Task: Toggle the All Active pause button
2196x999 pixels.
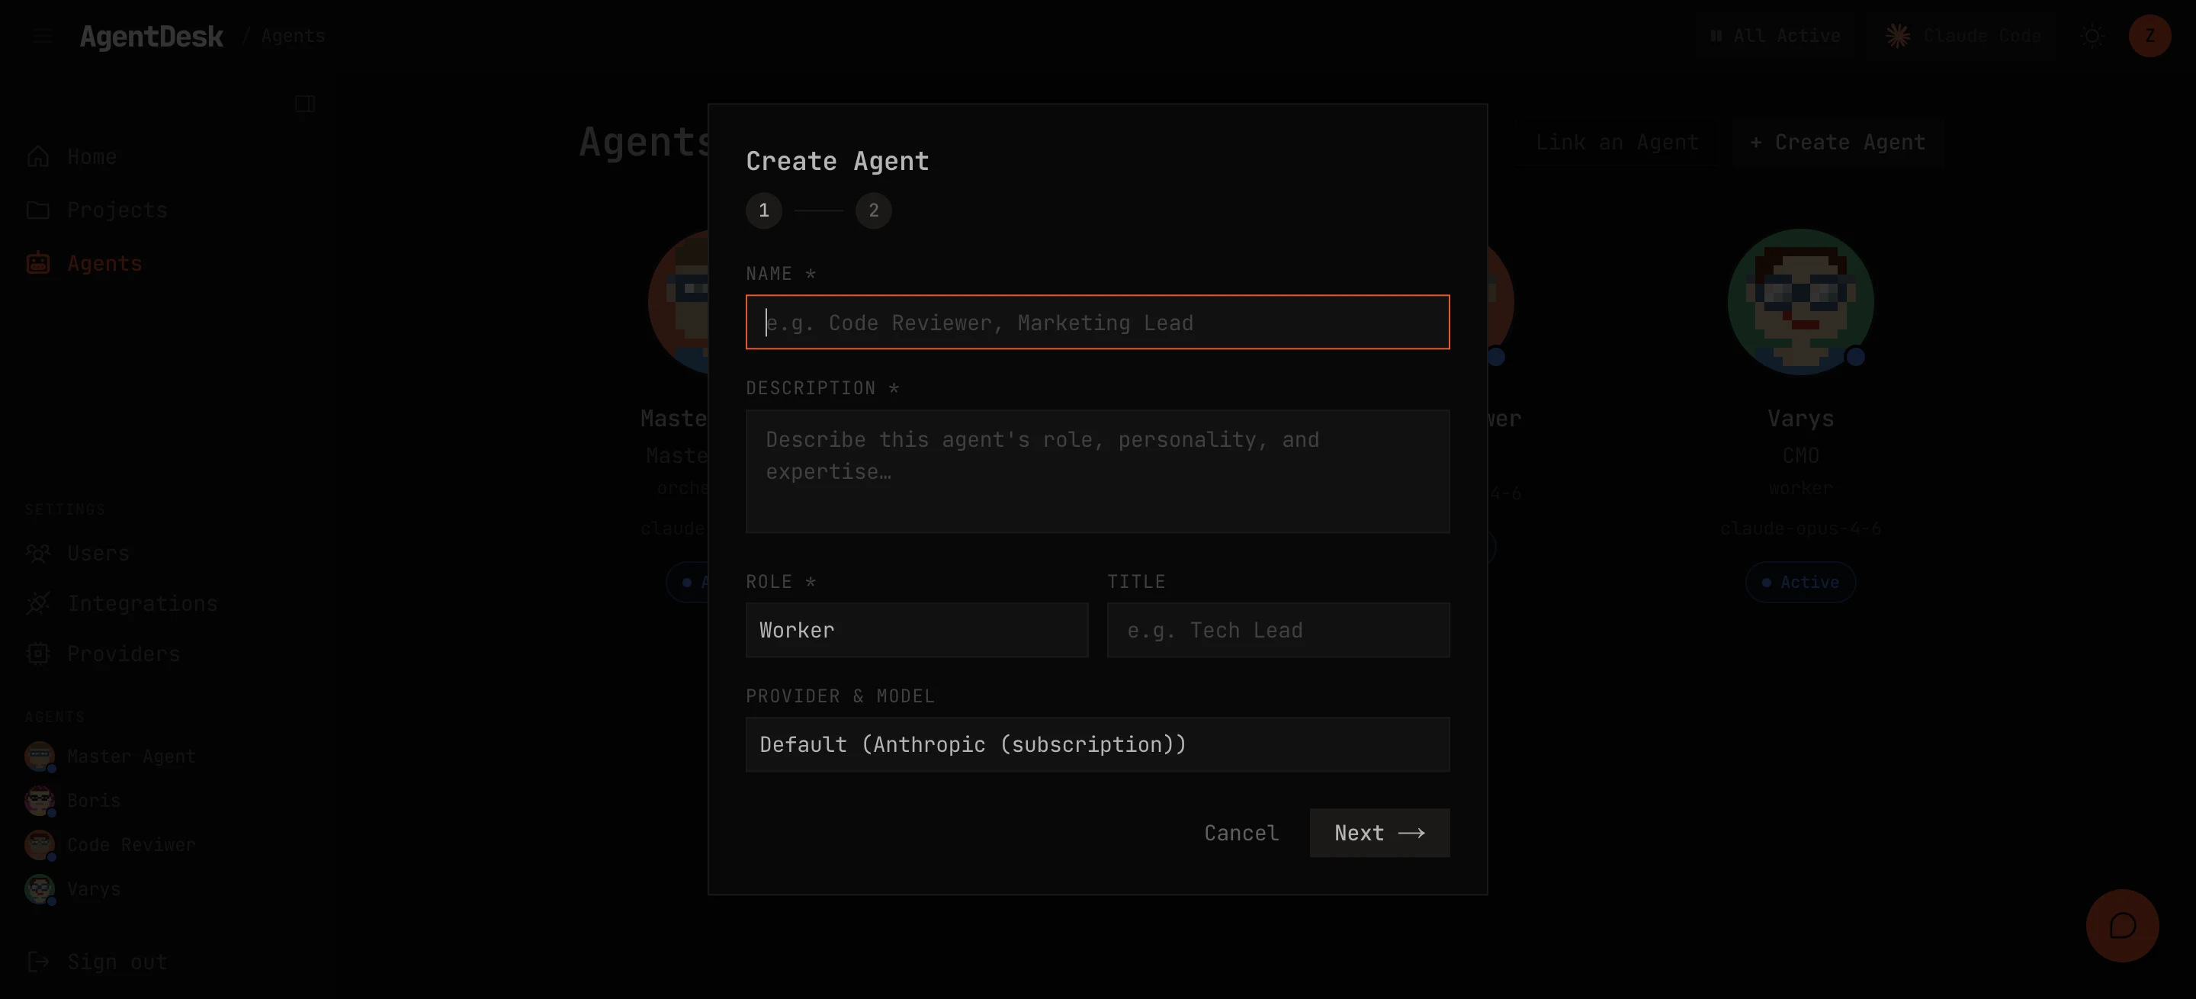Action: click(1776, 36)
